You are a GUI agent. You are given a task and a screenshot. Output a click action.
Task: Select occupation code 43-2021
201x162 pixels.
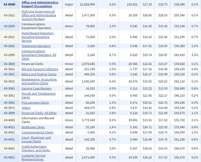pos(9,46)
